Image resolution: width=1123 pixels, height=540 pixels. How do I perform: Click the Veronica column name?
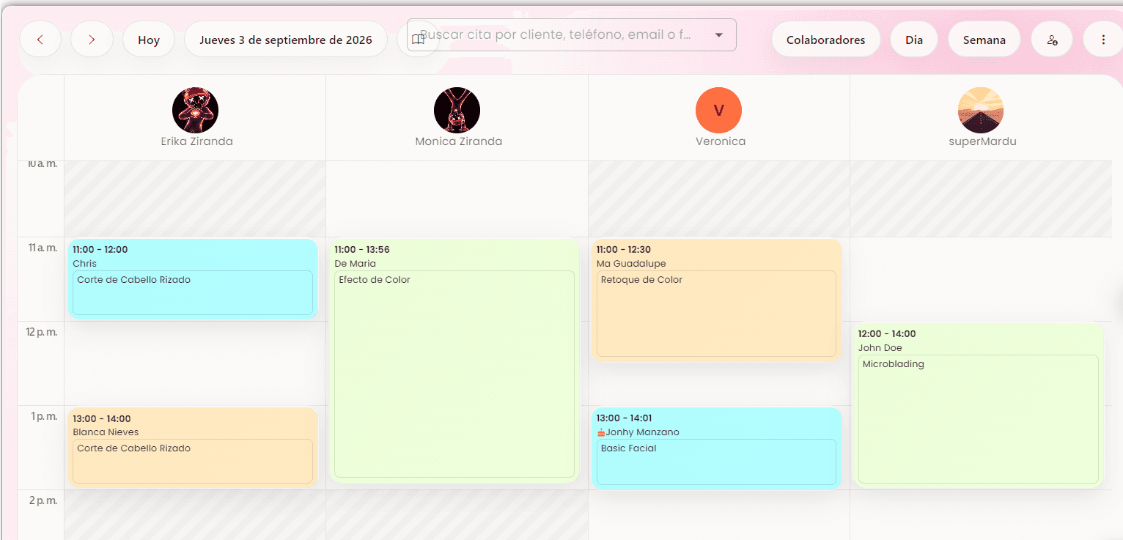[x=721, y=141]
